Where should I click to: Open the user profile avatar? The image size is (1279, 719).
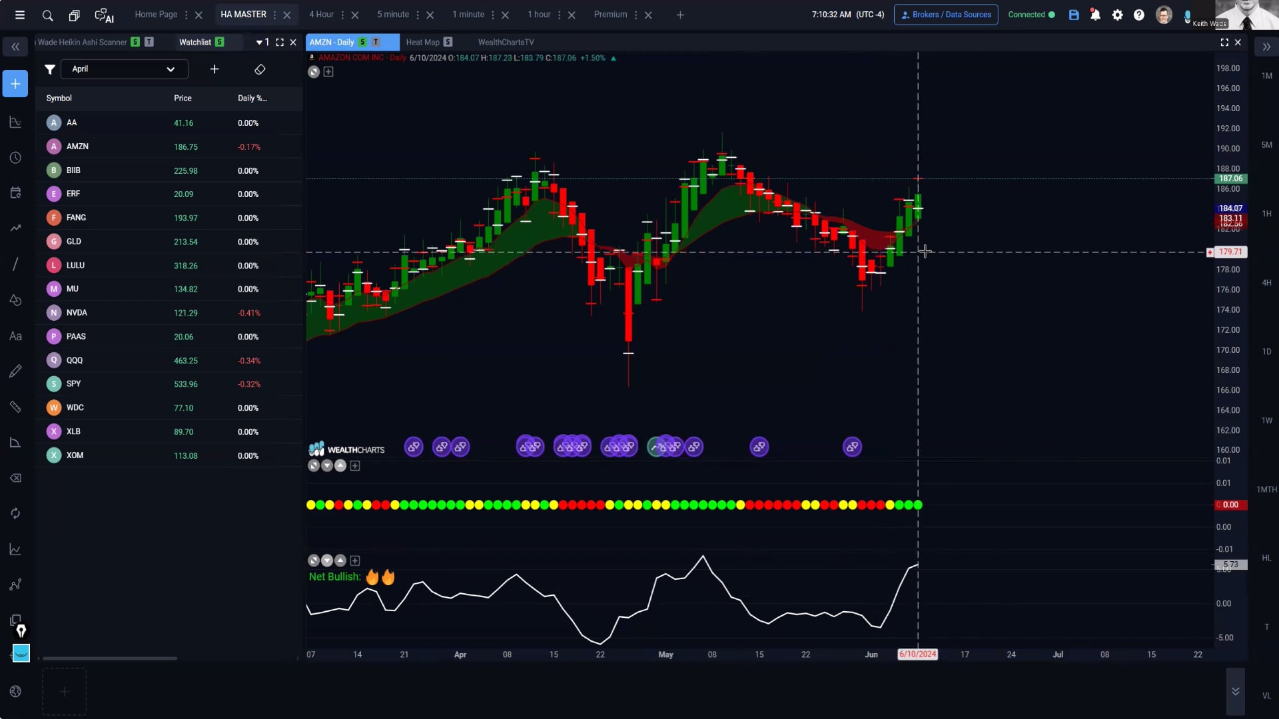[x=1164, y=15]
